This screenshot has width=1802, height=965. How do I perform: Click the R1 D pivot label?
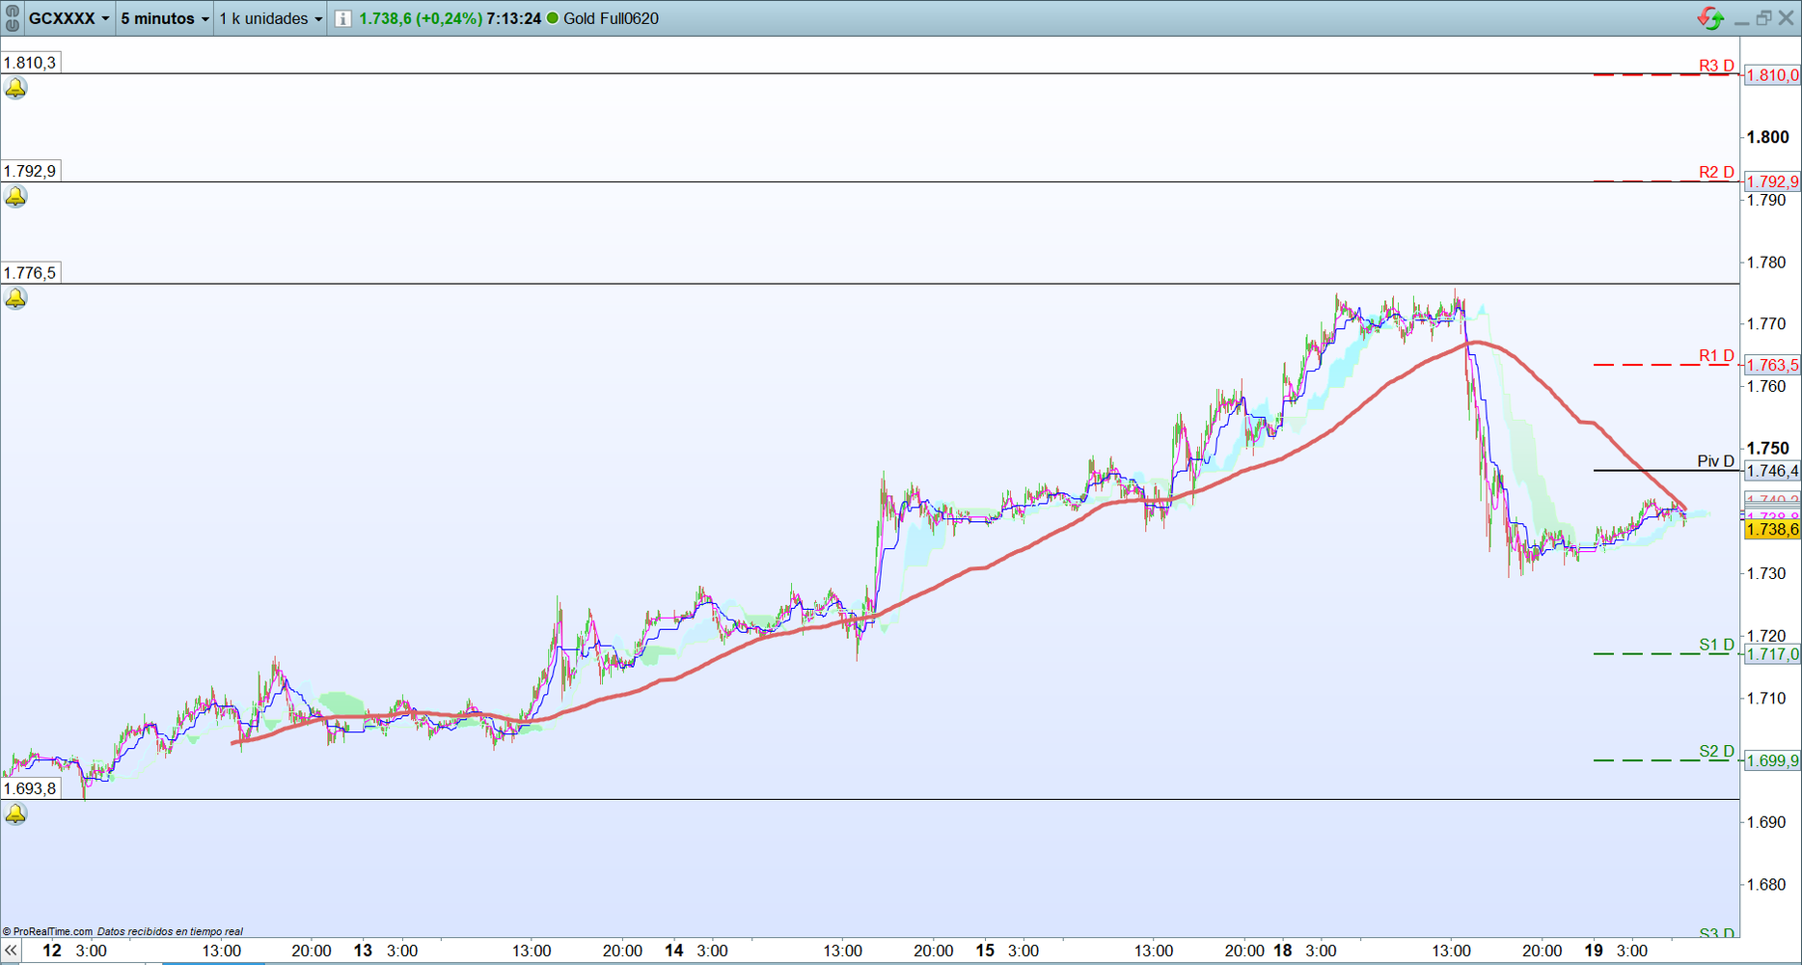(1716, 355)
